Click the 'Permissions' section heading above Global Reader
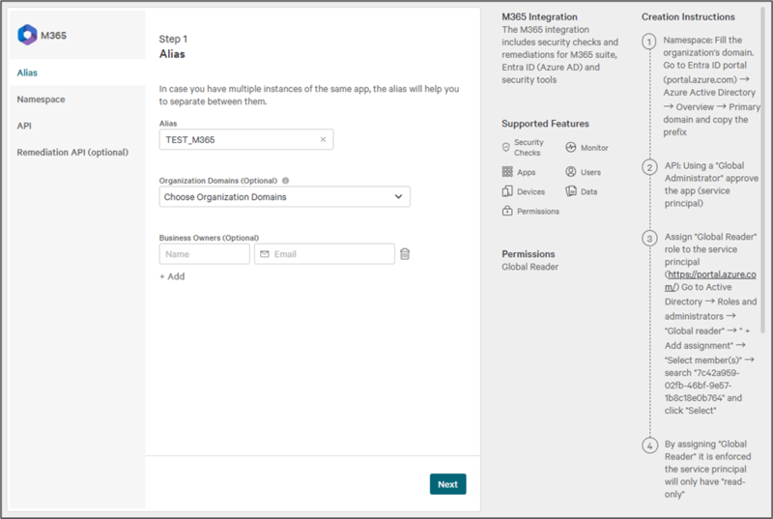Screen dimensions: 773x519 [528, 254]
